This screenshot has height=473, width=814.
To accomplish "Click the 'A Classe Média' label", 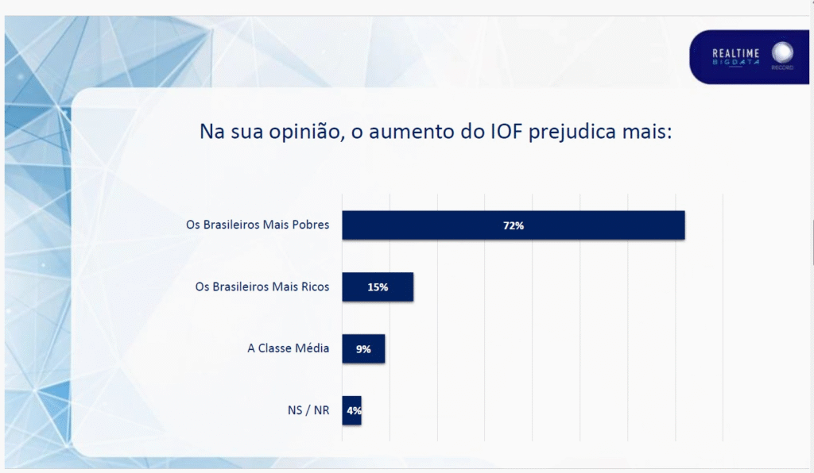I will pyautogui.click(x=288, y=348).
